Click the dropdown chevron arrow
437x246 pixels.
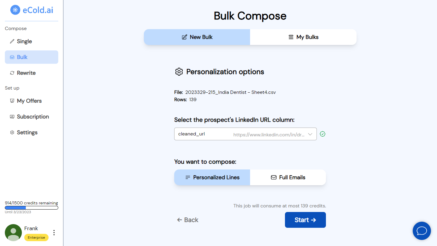coord(310,134)
